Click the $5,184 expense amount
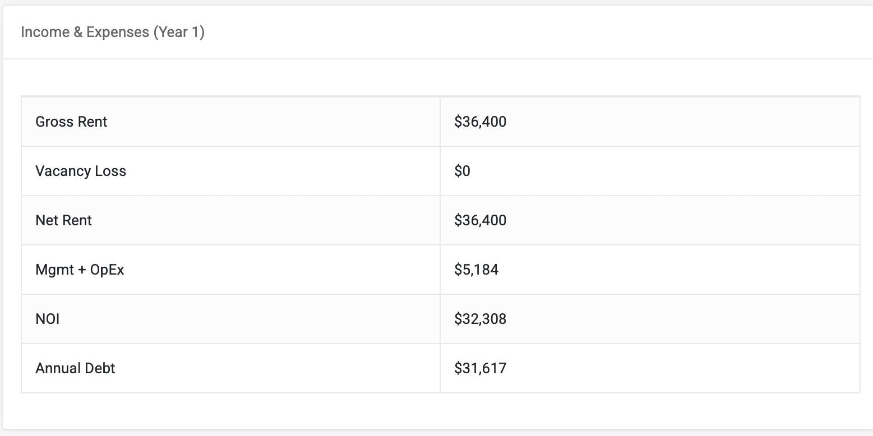Viewport: 873px width, 436px height. (476, 270)
